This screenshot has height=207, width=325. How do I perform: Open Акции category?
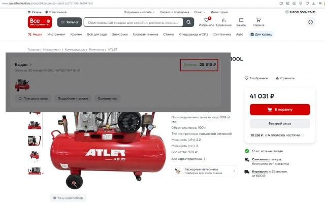click(x=35, y=34)
